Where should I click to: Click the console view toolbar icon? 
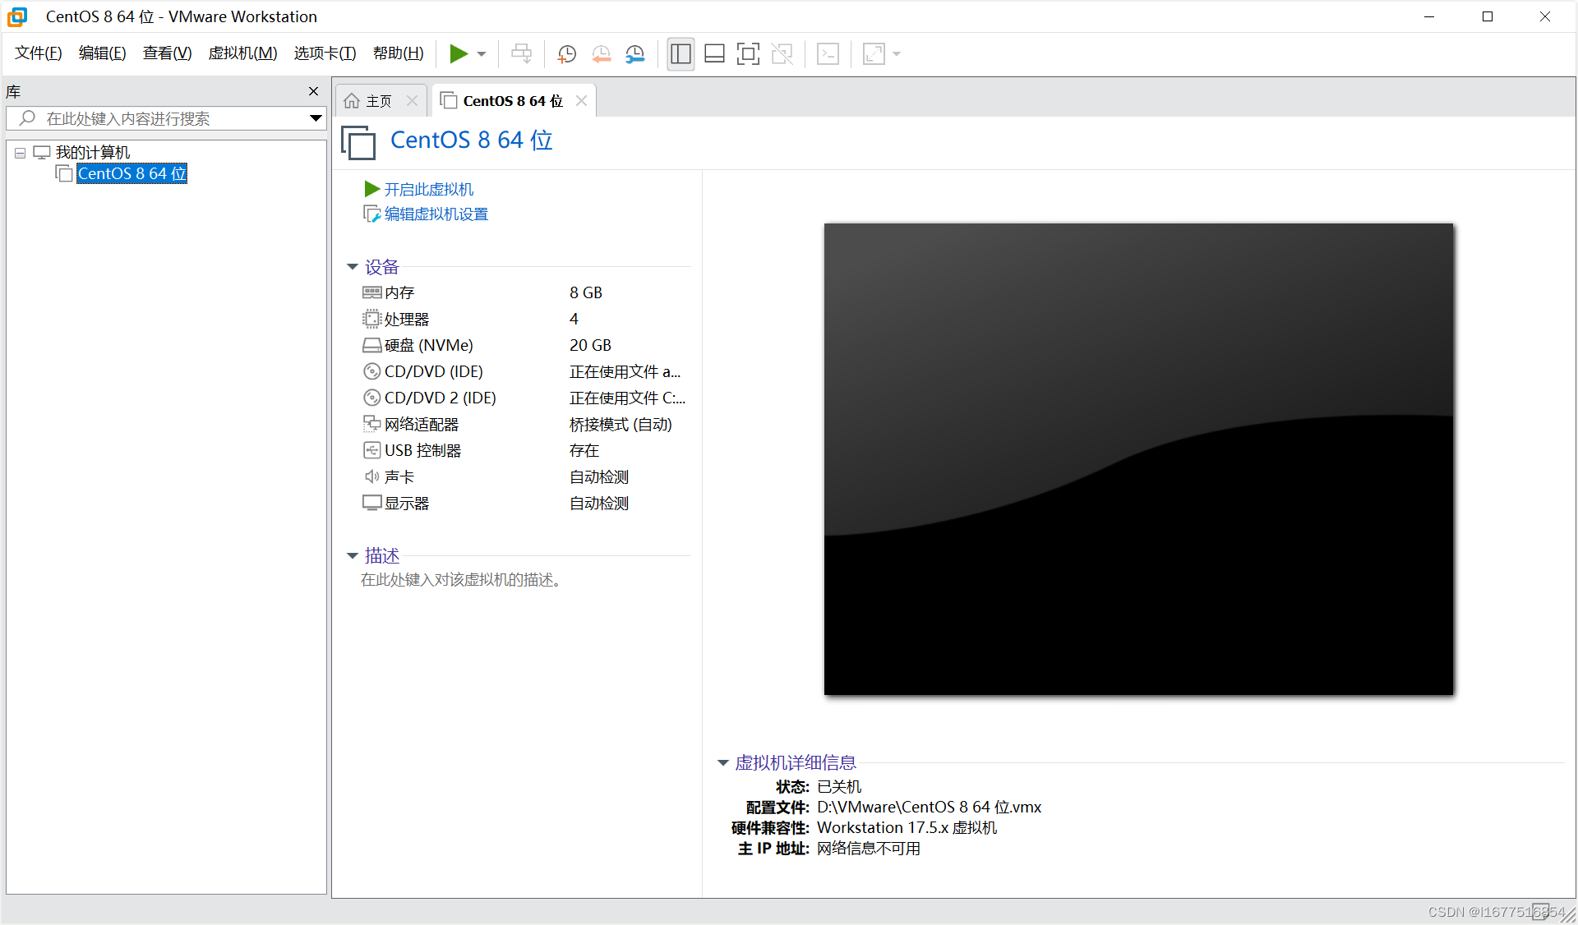pyautogui.click(x=828, y=54)
